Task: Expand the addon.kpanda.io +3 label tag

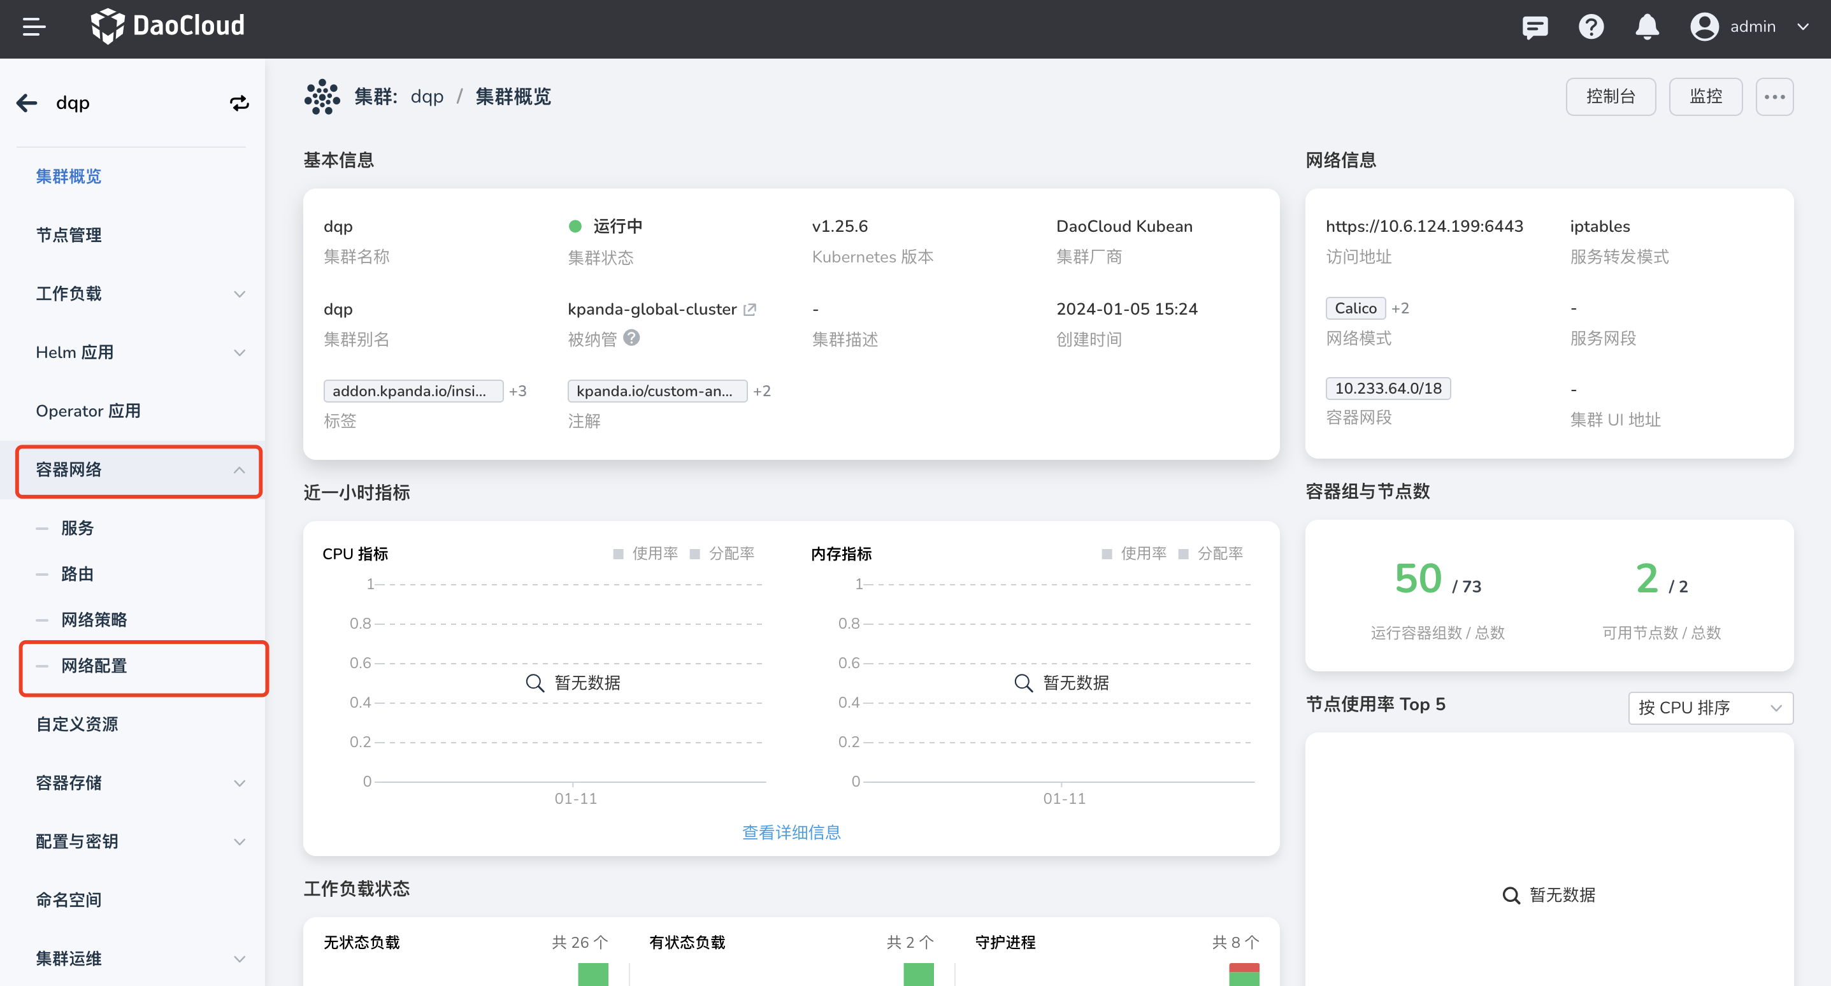Action: coord(518,390)
